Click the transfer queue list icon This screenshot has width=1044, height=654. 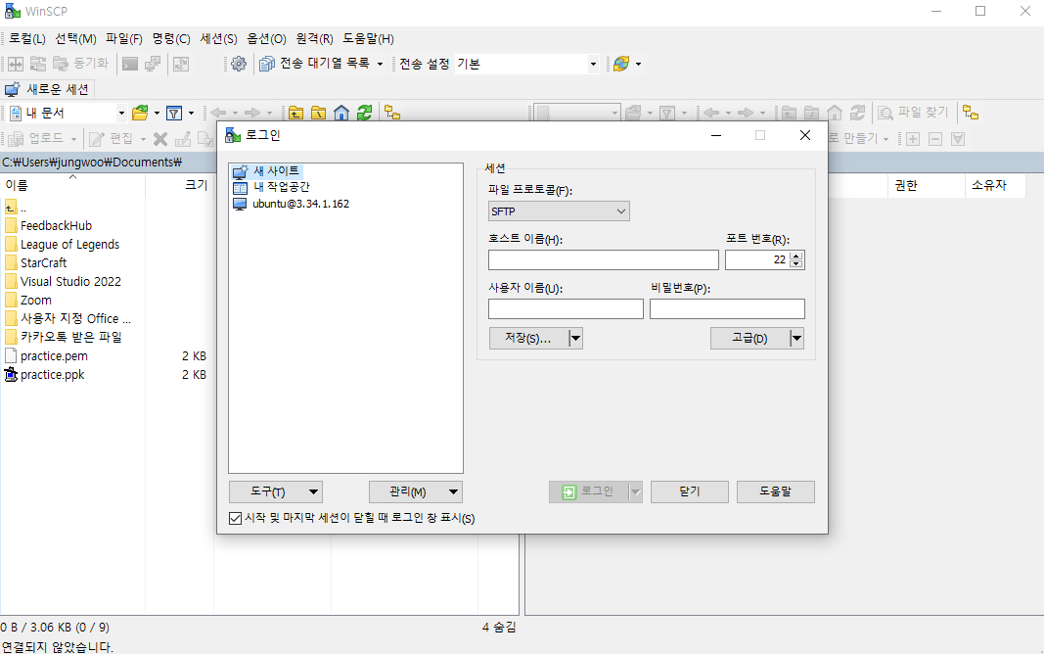pos(267,64)
